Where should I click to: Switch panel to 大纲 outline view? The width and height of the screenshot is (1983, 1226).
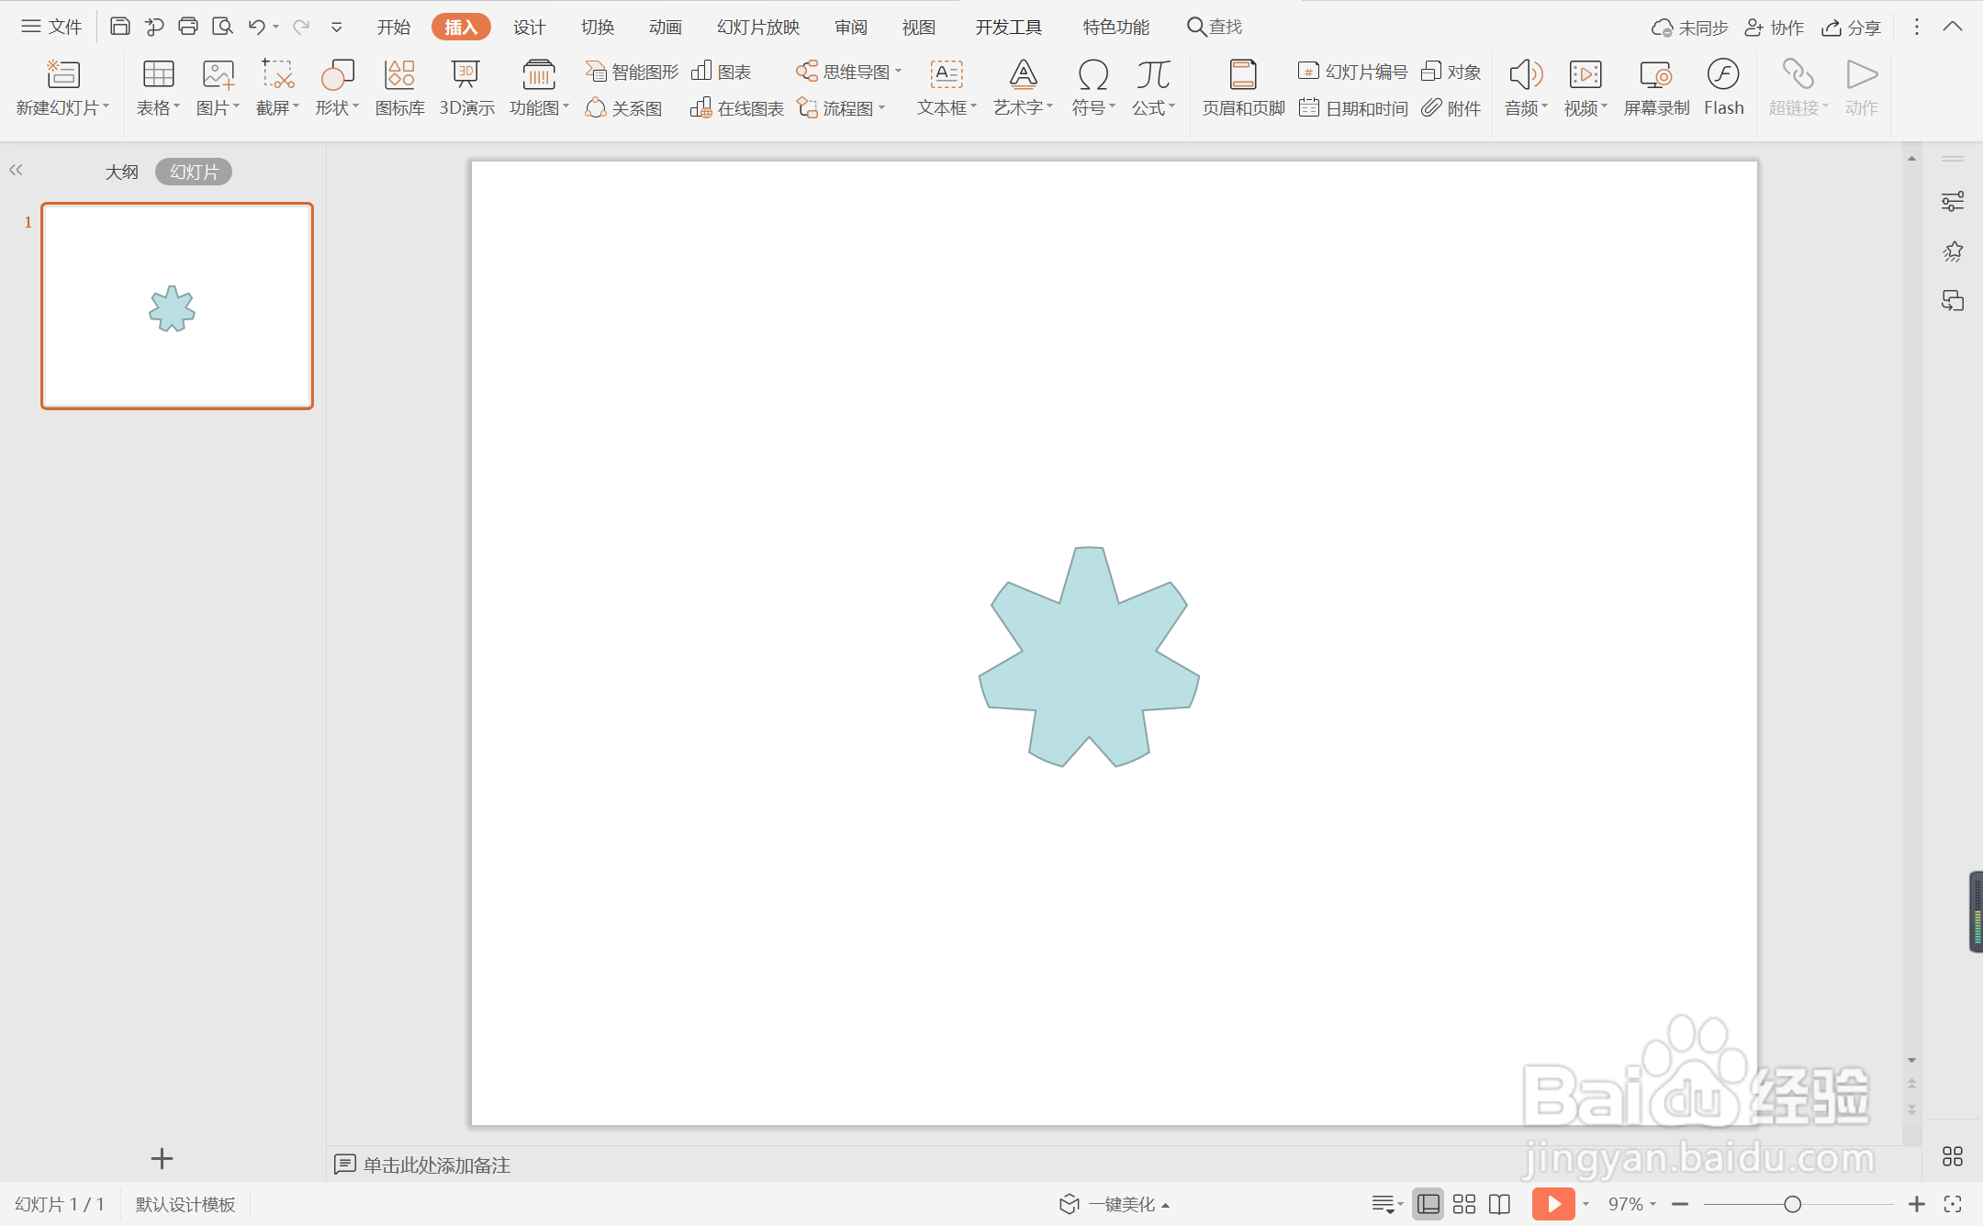(x=121, y=172)
